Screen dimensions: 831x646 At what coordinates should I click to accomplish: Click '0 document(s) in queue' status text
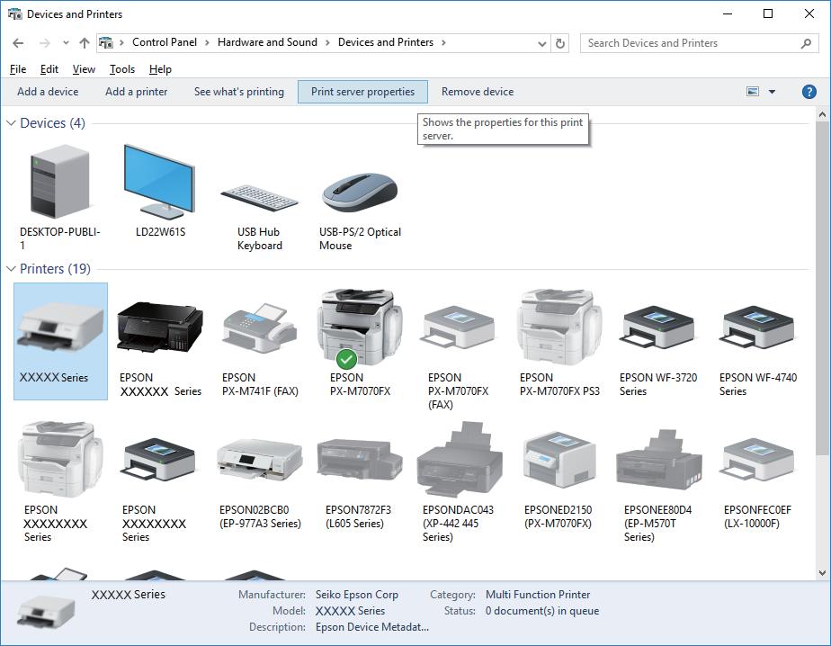[x=542, y=611]
